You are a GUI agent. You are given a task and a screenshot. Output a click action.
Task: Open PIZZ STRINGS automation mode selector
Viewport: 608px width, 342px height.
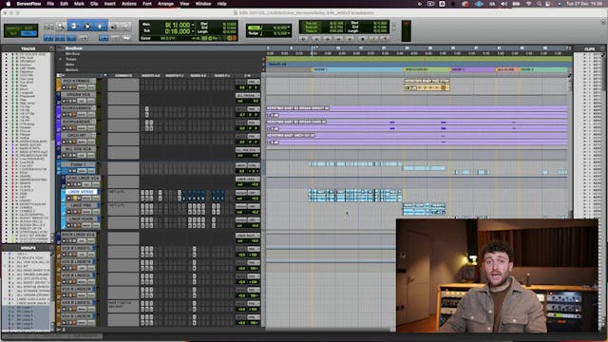(x=91, y=87)
